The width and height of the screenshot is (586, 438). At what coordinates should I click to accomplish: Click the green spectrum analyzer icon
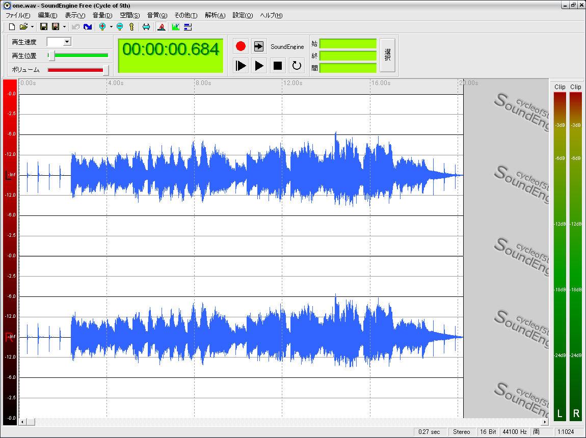[176, 26]
